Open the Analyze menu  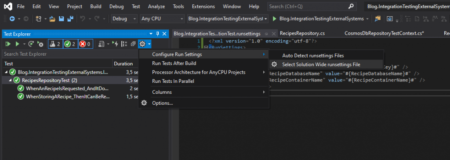[156, 6]
